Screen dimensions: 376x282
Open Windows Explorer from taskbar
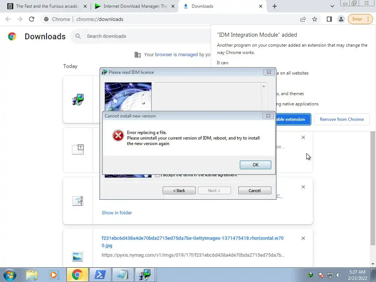[32, 275]
